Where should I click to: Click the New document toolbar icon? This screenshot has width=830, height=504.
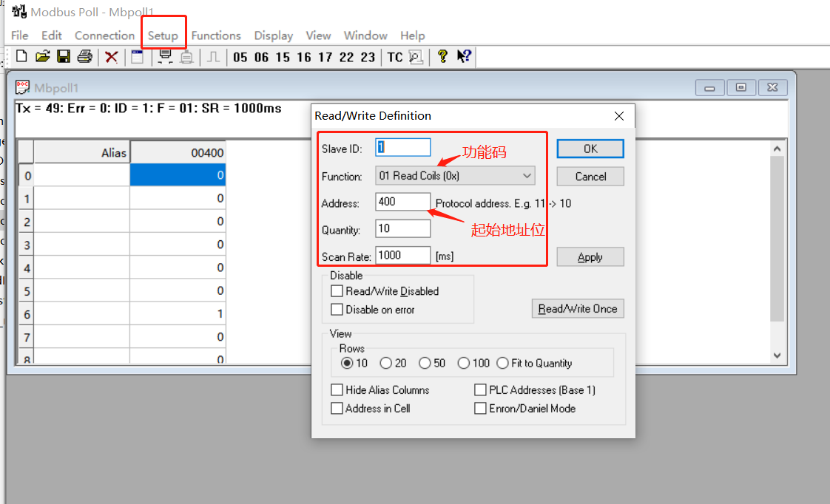21,57
